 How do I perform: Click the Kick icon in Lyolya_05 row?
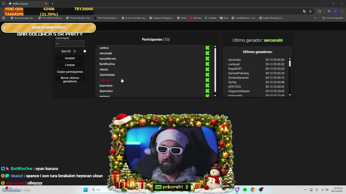pos(207,80)
